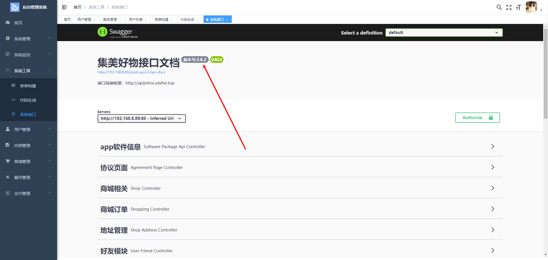Expand the 靓号管理 sidebar menu
The height and width of the screenshot is (260, 548).
29,177
